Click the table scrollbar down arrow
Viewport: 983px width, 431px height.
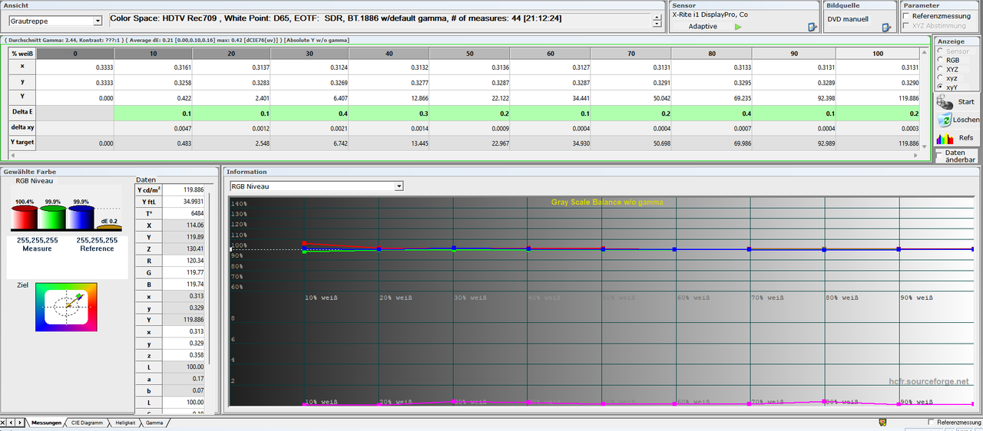(x=925, y=146)
